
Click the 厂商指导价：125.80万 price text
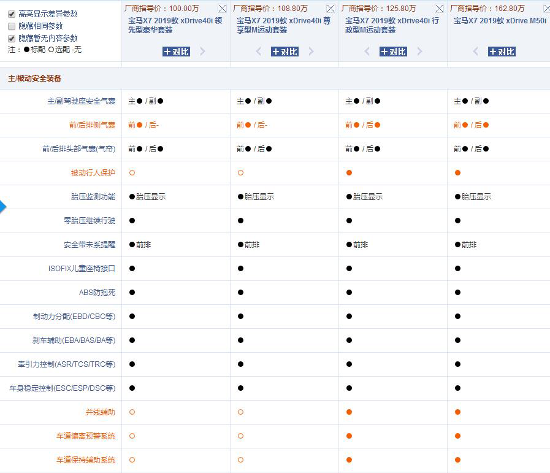[x=380, y=8]
